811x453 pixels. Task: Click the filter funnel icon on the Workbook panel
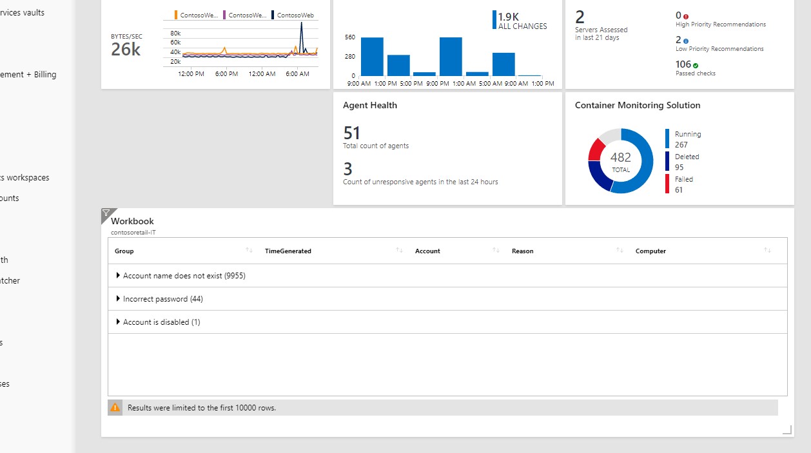pos(106,213)
